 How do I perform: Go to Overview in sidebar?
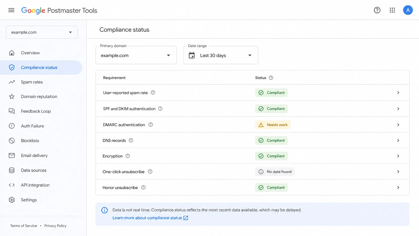tap(41, 53)
